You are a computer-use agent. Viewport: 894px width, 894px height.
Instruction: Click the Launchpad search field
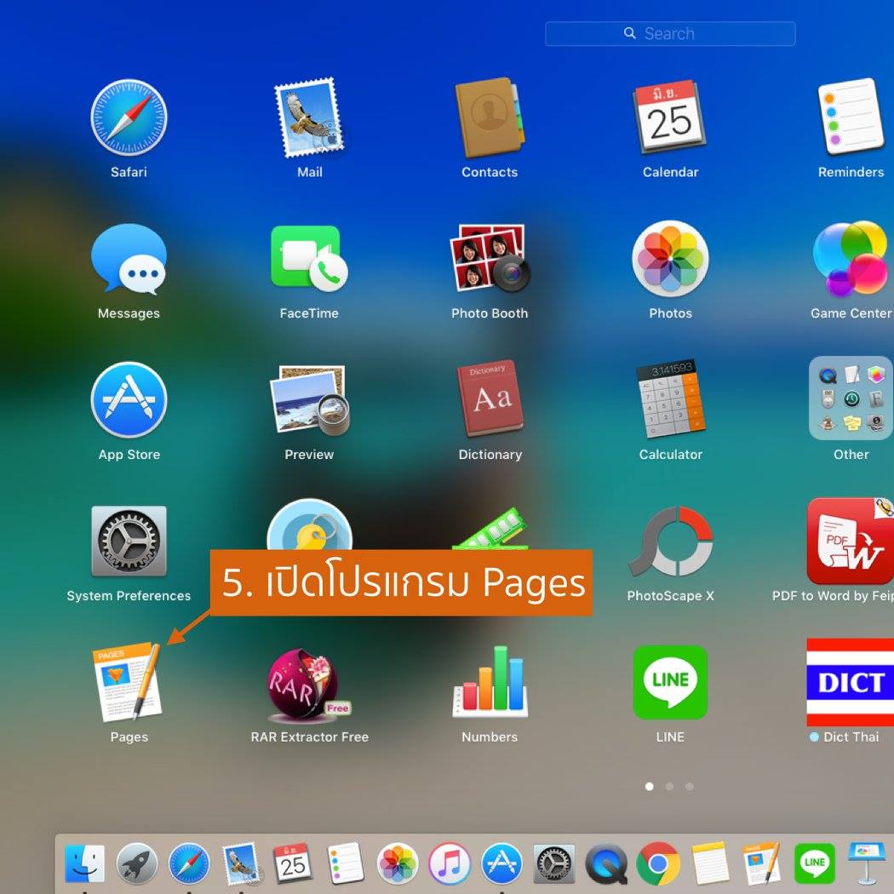tap(670, 34)
